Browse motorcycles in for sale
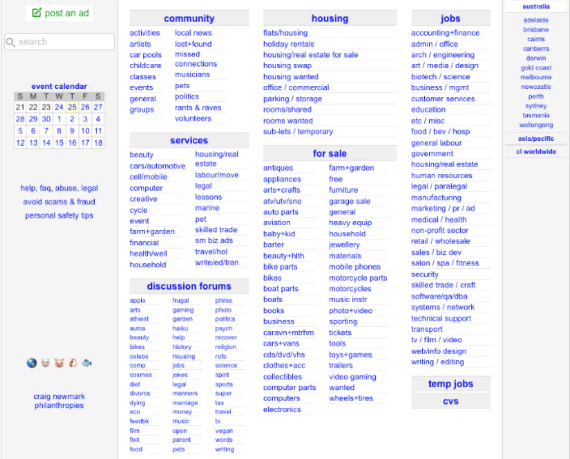Image resolution: width=570 pixels, height=459 pixels. pos(350,289)
